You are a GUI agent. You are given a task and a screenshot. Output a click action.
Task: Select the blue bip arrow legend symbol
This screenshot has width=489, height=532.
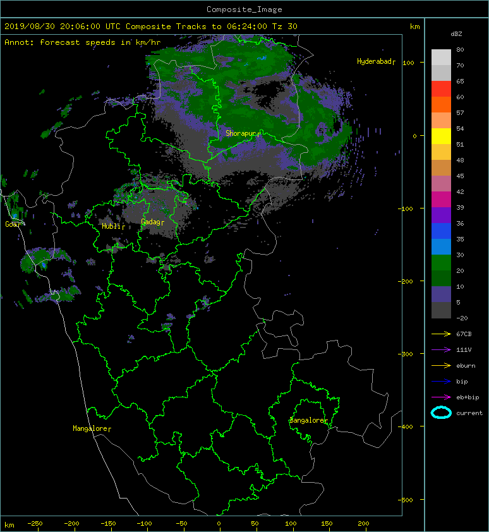point(441,382)
